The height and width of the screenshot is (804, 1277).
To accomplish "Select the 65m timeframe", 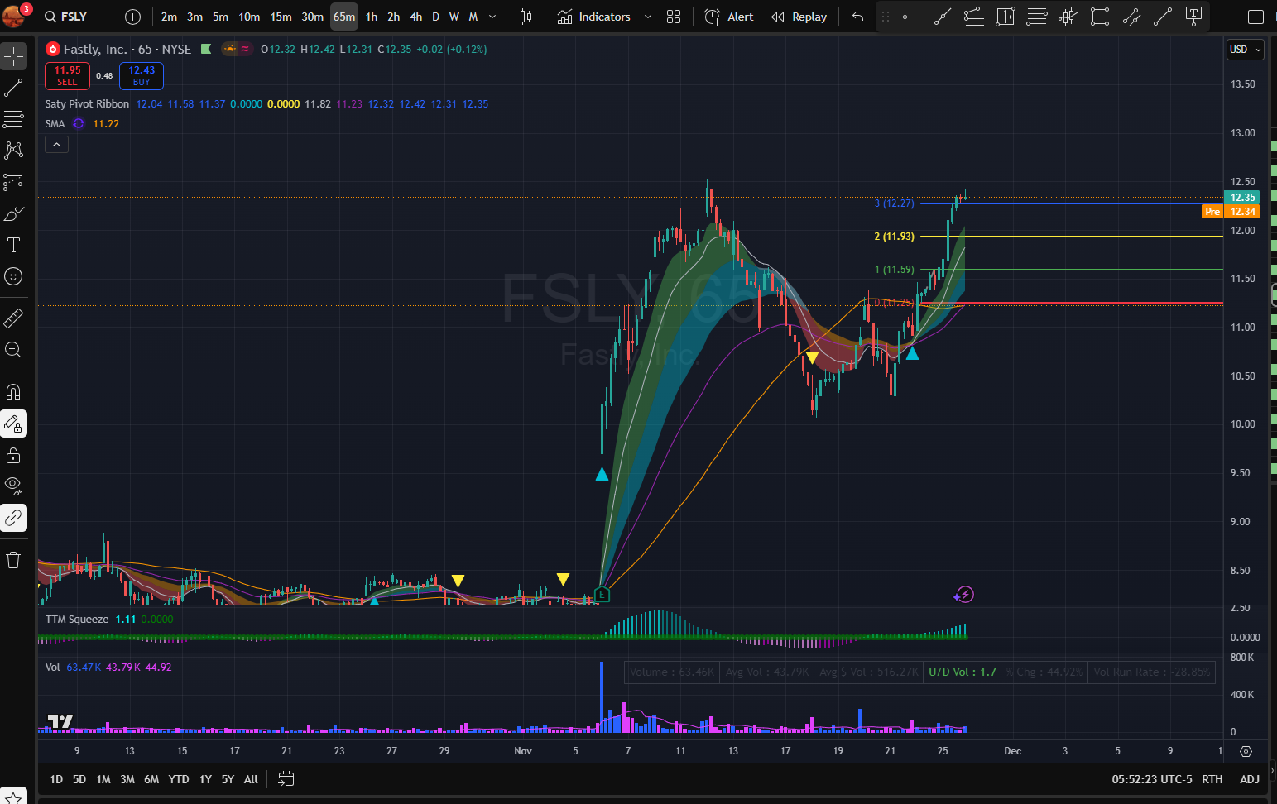I will (x=344, y=17).
